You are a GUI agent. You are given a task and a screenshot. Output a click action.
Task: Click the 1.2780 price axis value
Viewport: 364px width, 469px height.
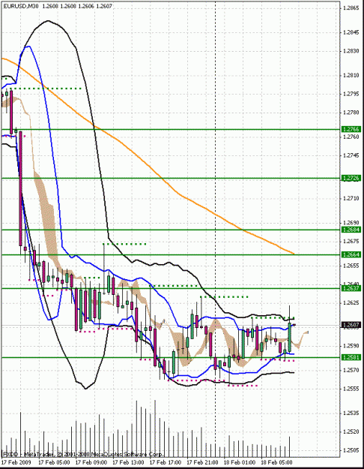pyautogui.click(x=351, y=113)
